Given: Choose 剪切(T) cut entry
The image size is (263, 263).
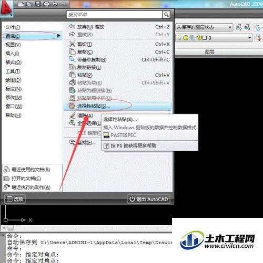Looking at the screenshot, I should coord(117,44).
